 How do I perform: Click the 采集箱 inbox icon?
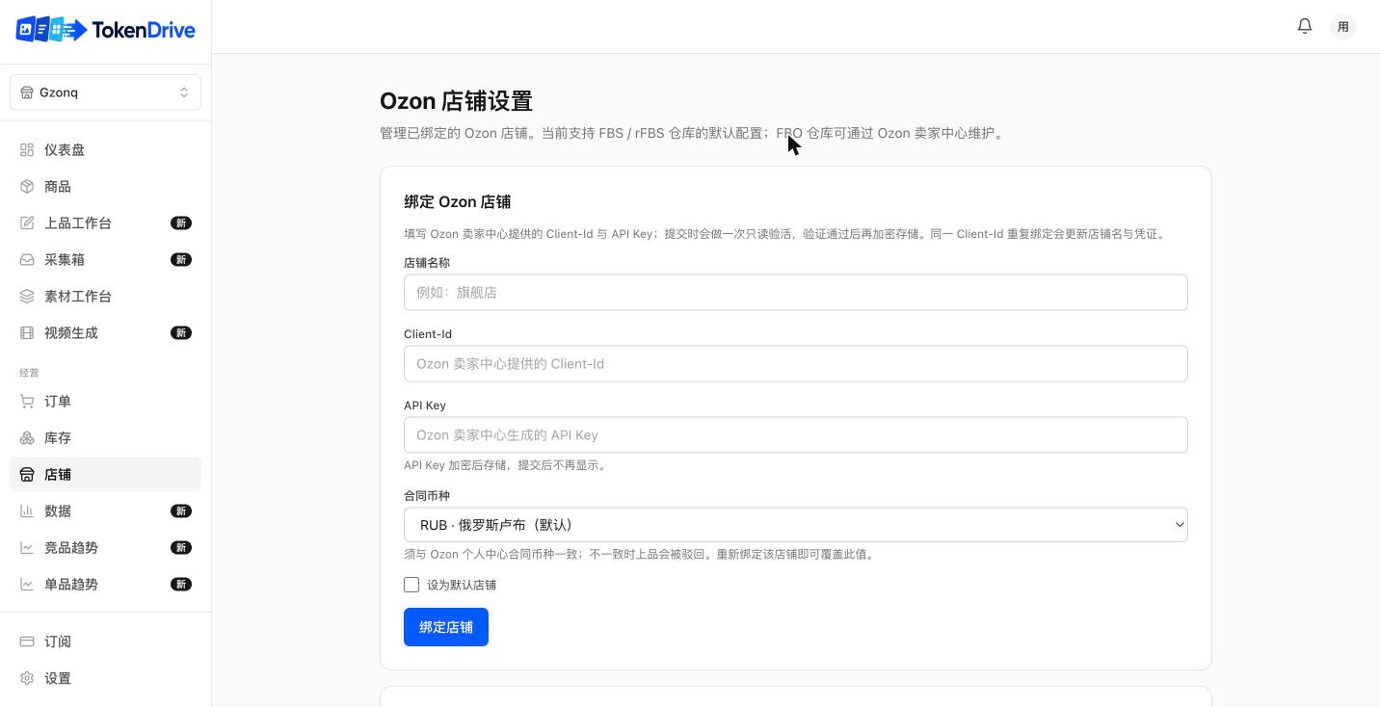pos(27,259)
